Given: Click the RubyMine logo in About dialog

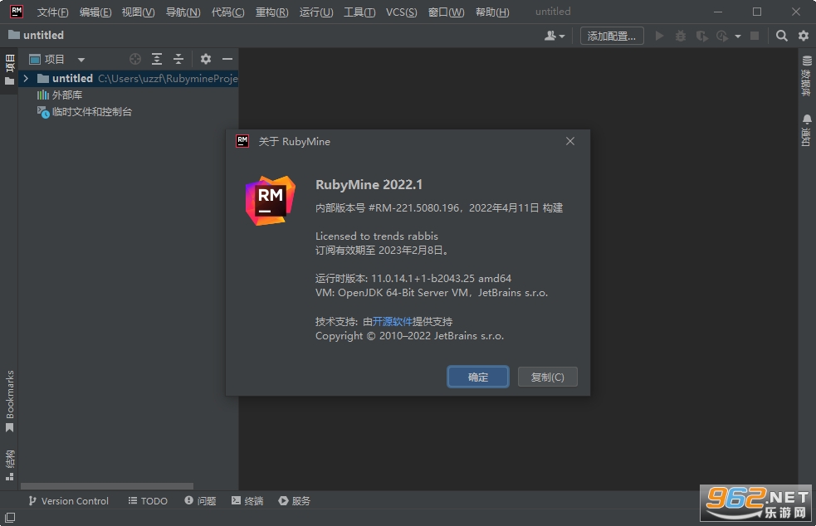Looking at the screenshot, I should (x=270, y=200).
